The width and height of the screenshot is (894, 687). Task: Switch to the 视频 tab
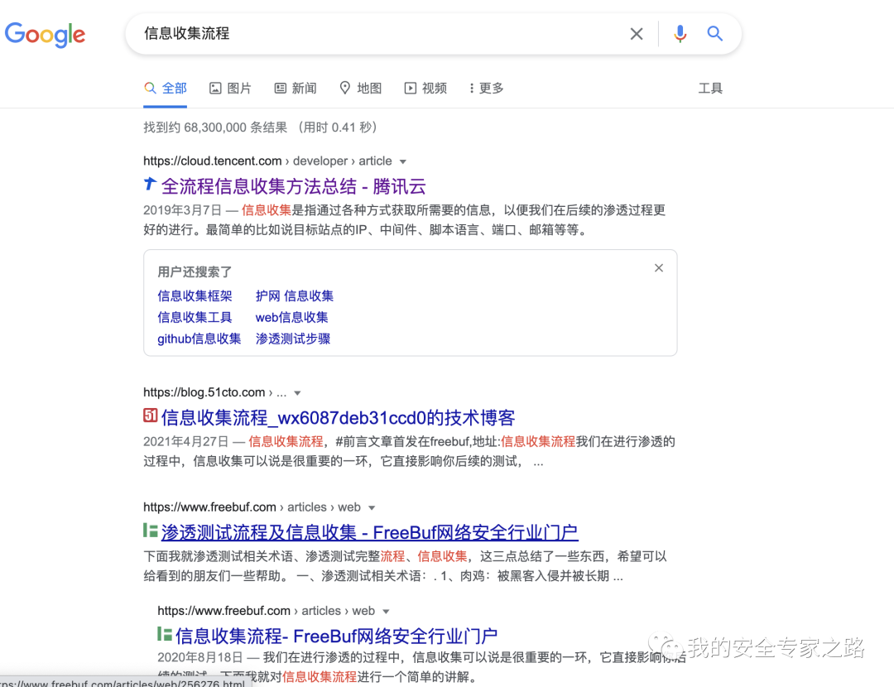point(425,89)
